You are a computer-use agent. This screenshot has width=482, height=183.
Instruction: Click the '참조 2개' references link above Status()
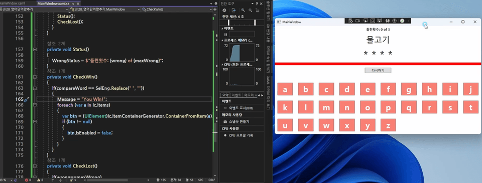(56, 44)
